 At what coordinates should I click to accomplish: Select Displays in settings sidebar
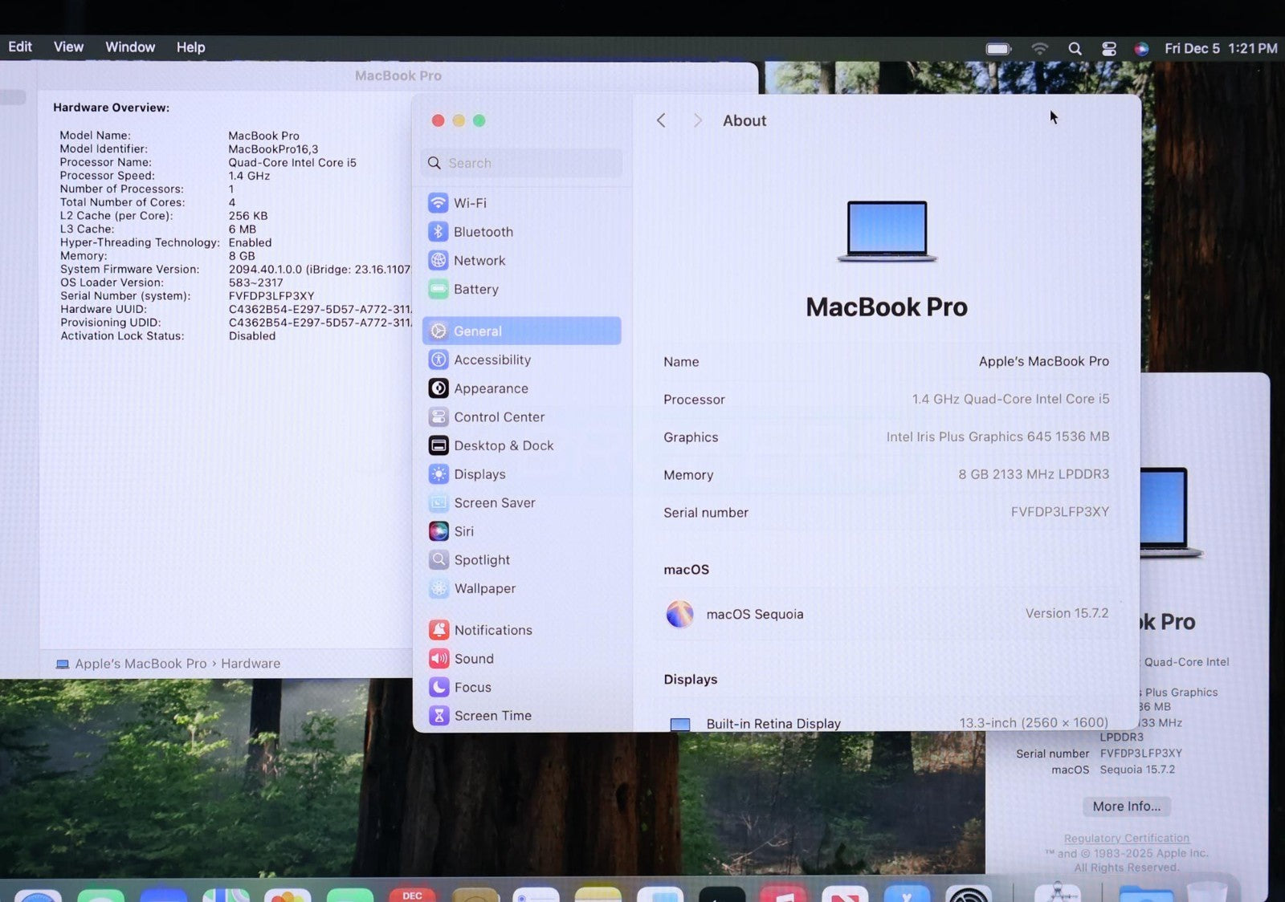tap(479, 474)
